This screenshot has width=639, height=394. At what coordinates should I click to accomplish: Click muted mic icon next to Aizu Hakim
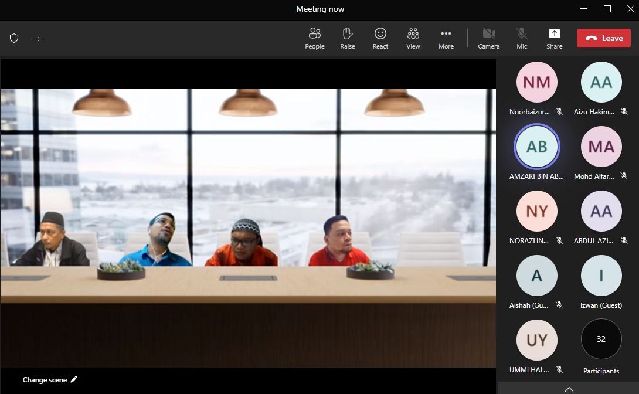[624, 111]
